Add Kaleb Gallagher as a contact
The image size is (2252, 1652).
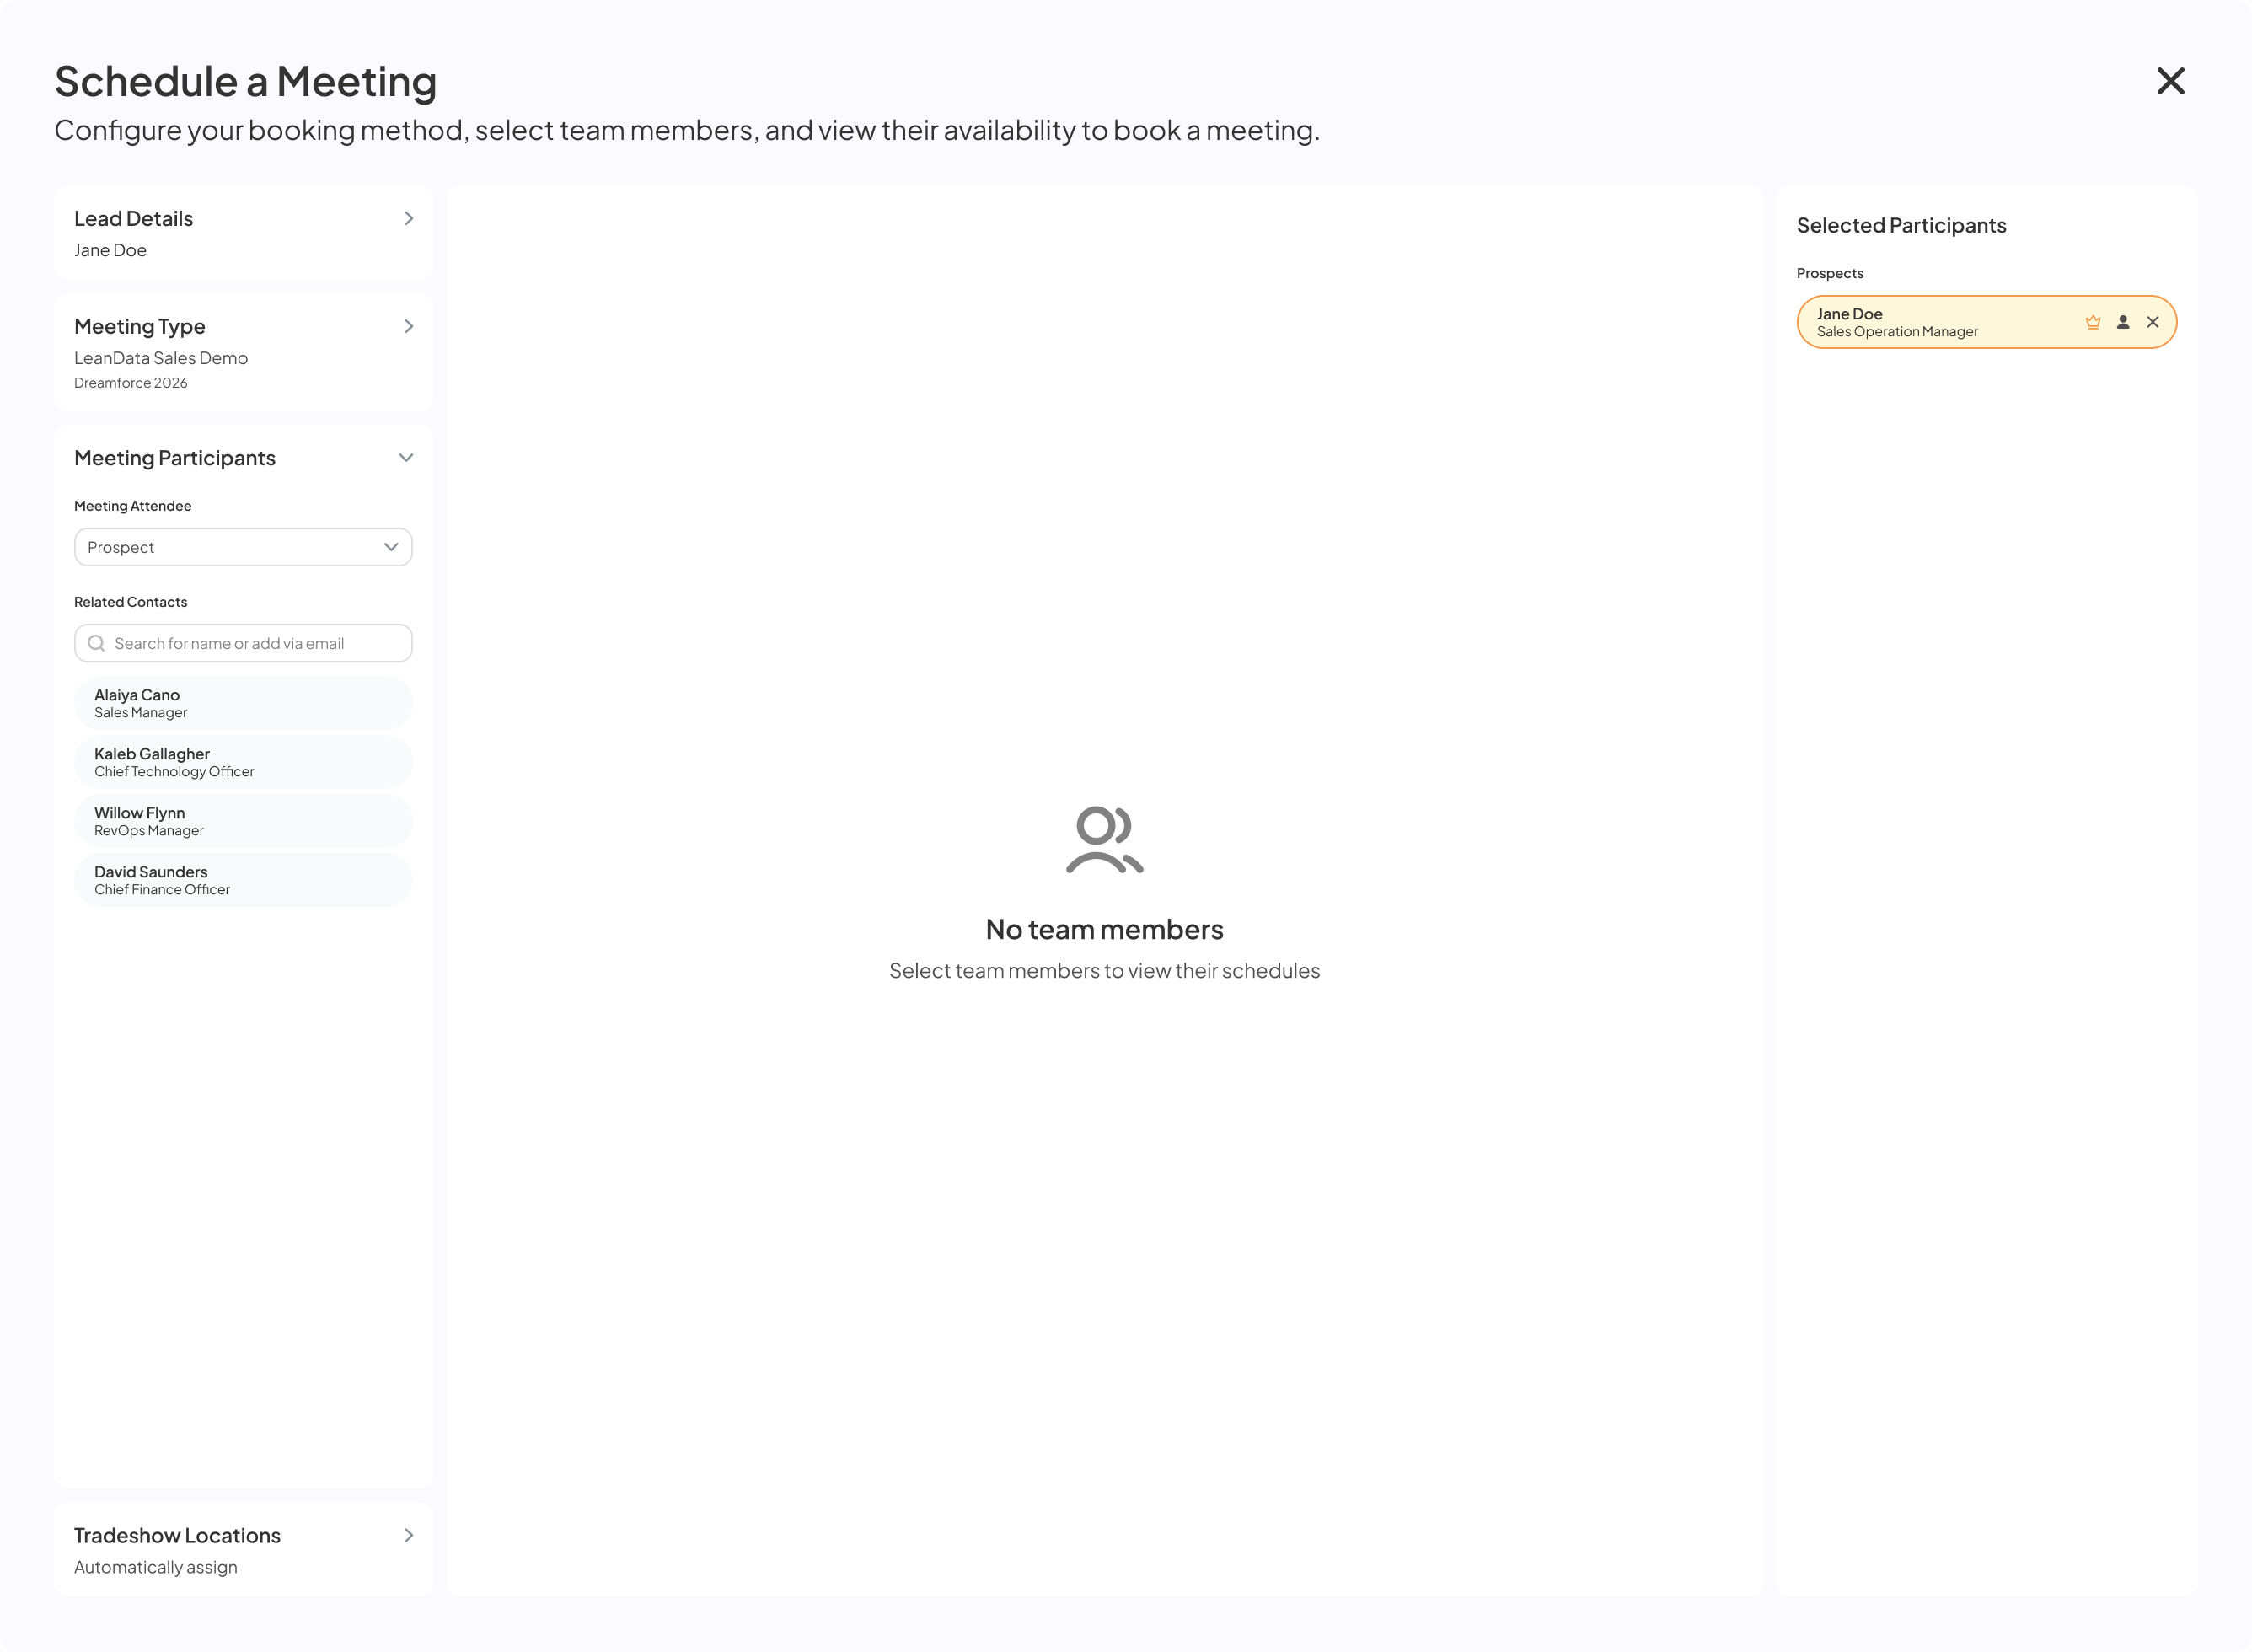pyautogui.click(x=243, y=762)
